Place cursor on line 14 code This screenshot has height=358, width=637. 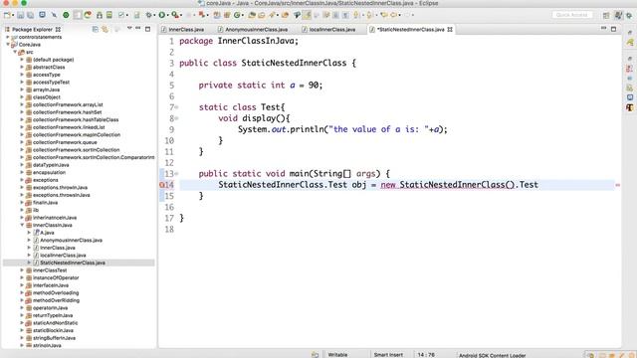coord(378,185)
